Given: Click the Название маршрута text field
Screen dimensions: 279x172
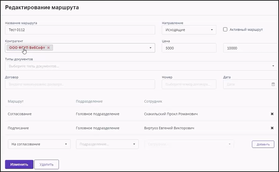Looking at the screenshot, I should click(80, 30).
